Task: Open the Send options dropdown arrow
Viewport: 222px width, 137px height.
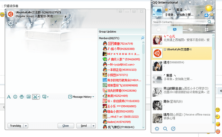Action: [x=93, y=126]
